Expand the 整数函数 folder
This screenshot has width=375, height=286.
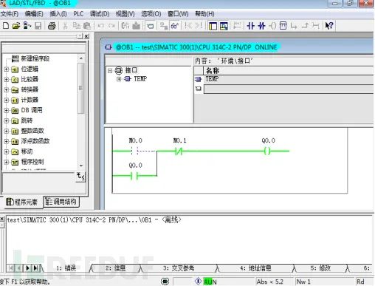click(x=7, y=131)
